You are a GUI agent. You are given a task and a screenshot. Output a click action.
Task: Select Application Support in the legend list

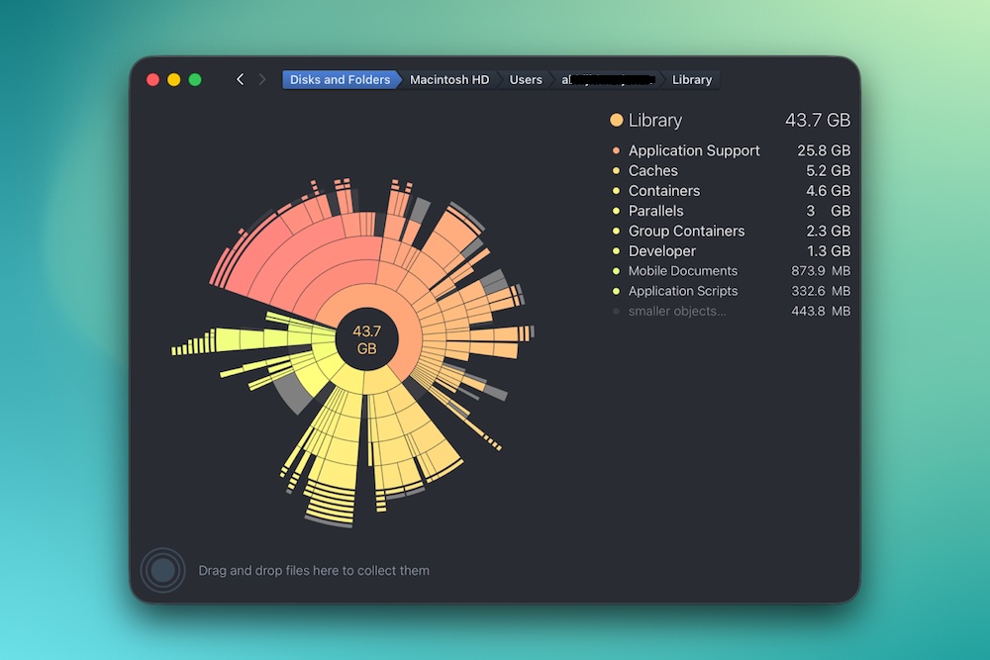(694, 149)
